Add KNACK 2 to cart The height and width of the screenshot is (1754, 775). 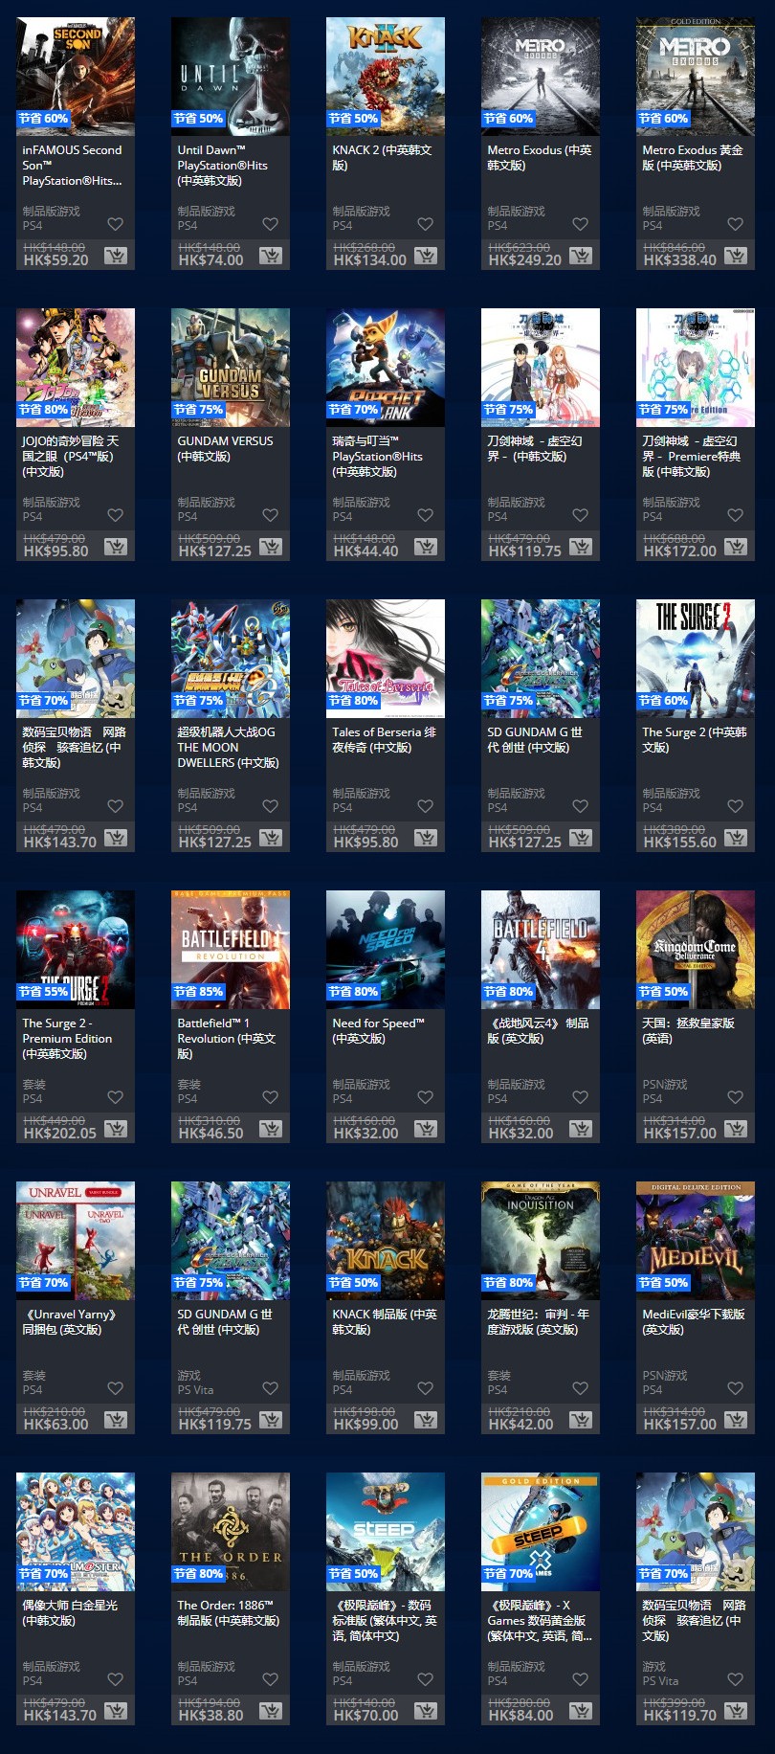point(426,256)
